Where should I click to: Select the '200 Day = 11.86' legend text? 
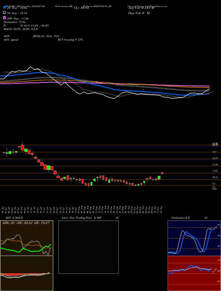pyautogui.click(x=18, y=19)
